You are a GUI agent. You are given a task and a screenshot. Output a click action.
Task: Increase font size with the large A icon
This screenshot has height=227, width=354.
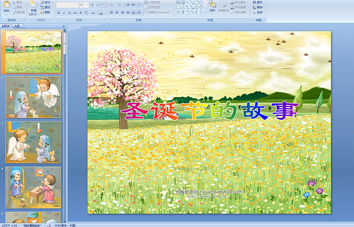92,5
